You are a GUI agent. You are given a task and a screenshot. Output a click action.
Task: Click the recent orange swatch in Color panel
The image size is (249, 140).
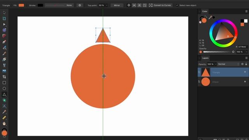click(242, 24)
